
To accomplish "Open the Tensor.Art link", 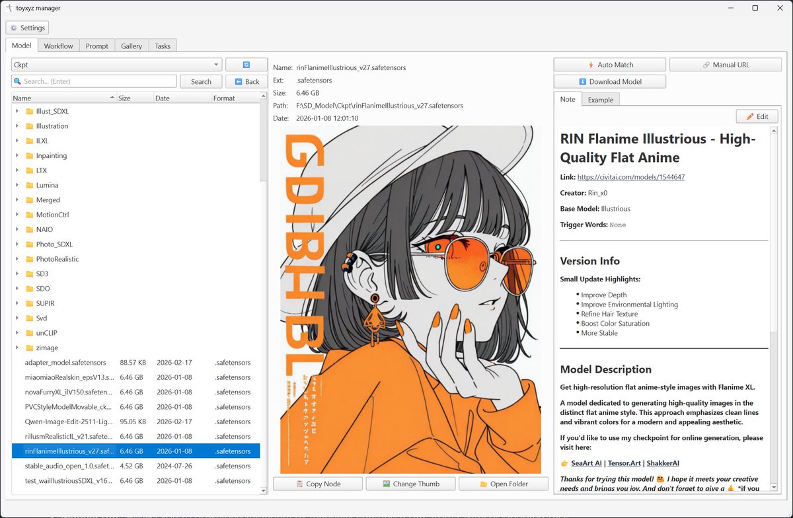I will [624, 463].
